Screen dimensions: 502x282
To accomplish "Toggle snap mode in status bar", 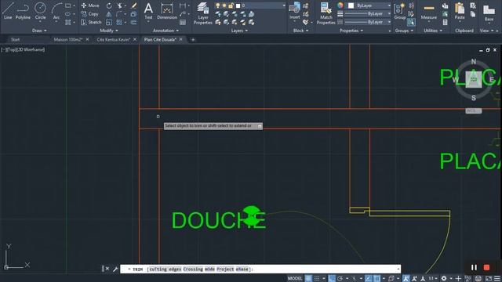I will 317,279.
